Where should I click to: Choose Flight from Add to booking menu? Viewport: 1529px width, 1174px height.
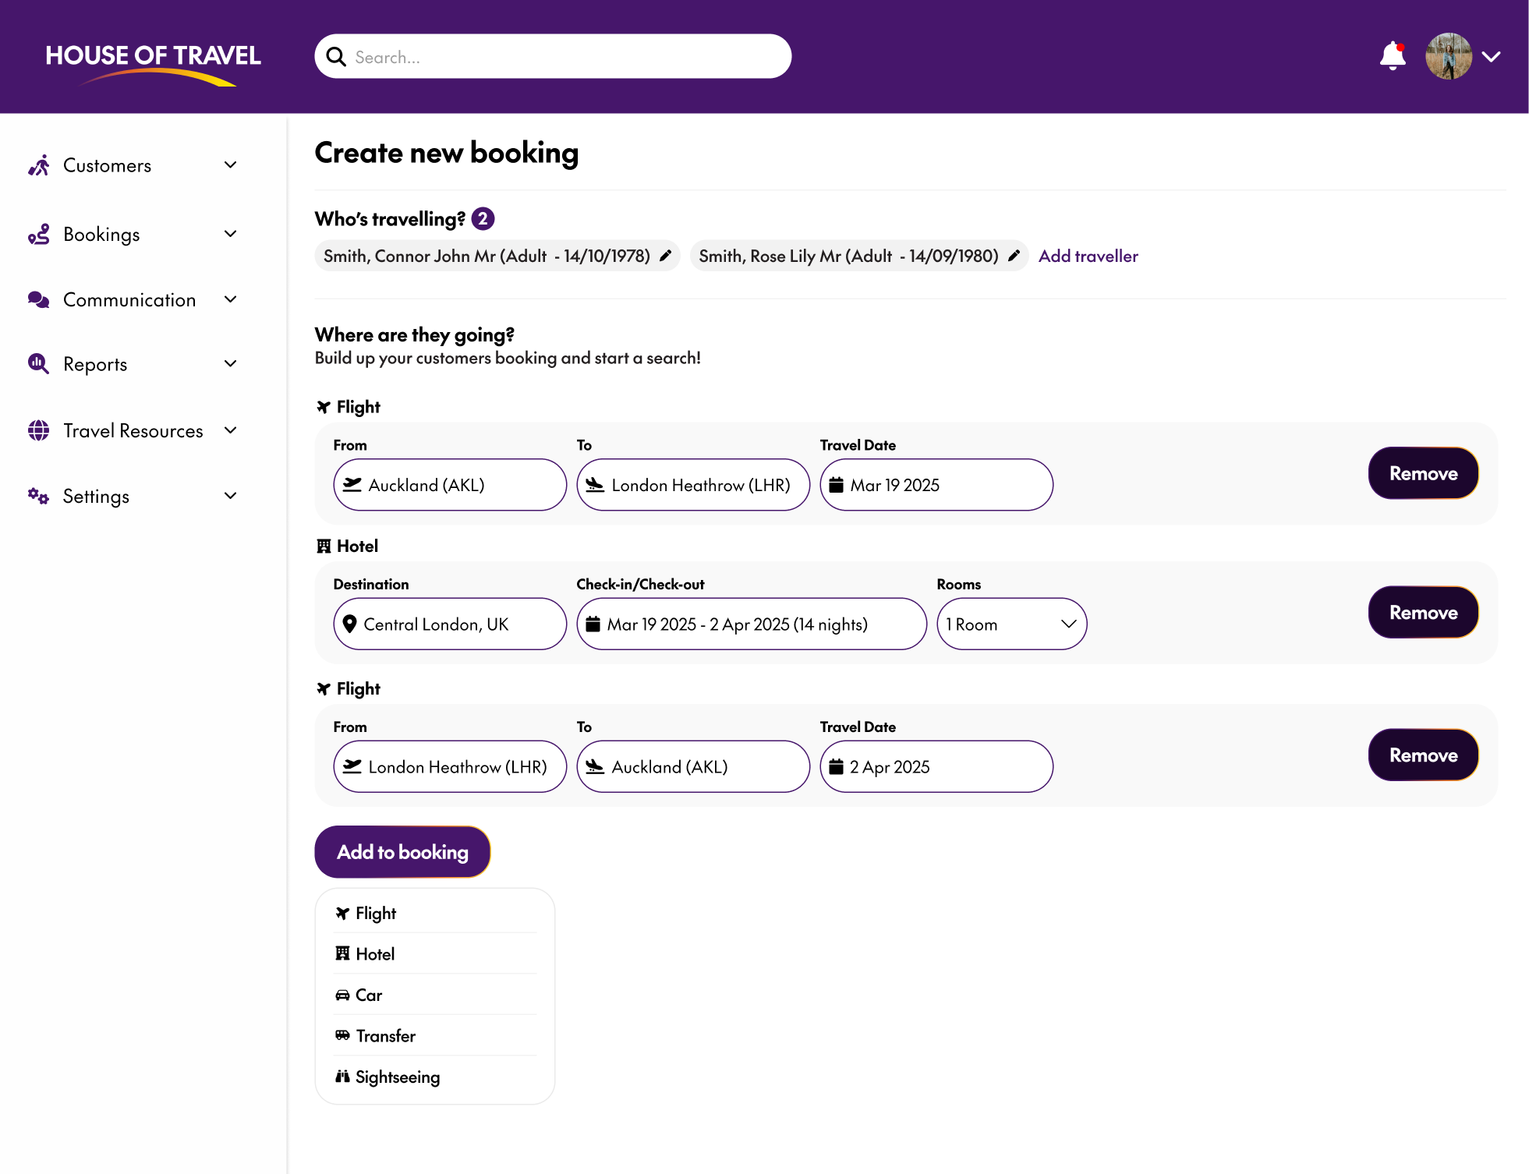coord(435,913)
